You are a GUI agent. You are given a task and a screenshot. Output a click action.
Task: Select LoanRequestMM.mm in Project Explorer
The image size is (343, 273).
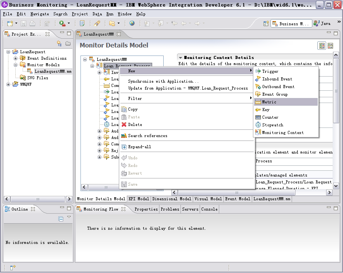point(53,71)
